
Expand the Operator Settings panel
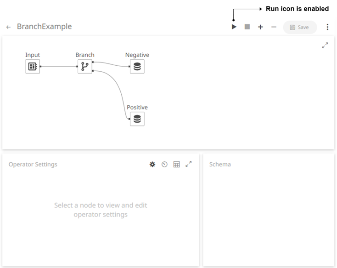click(189, 164)
